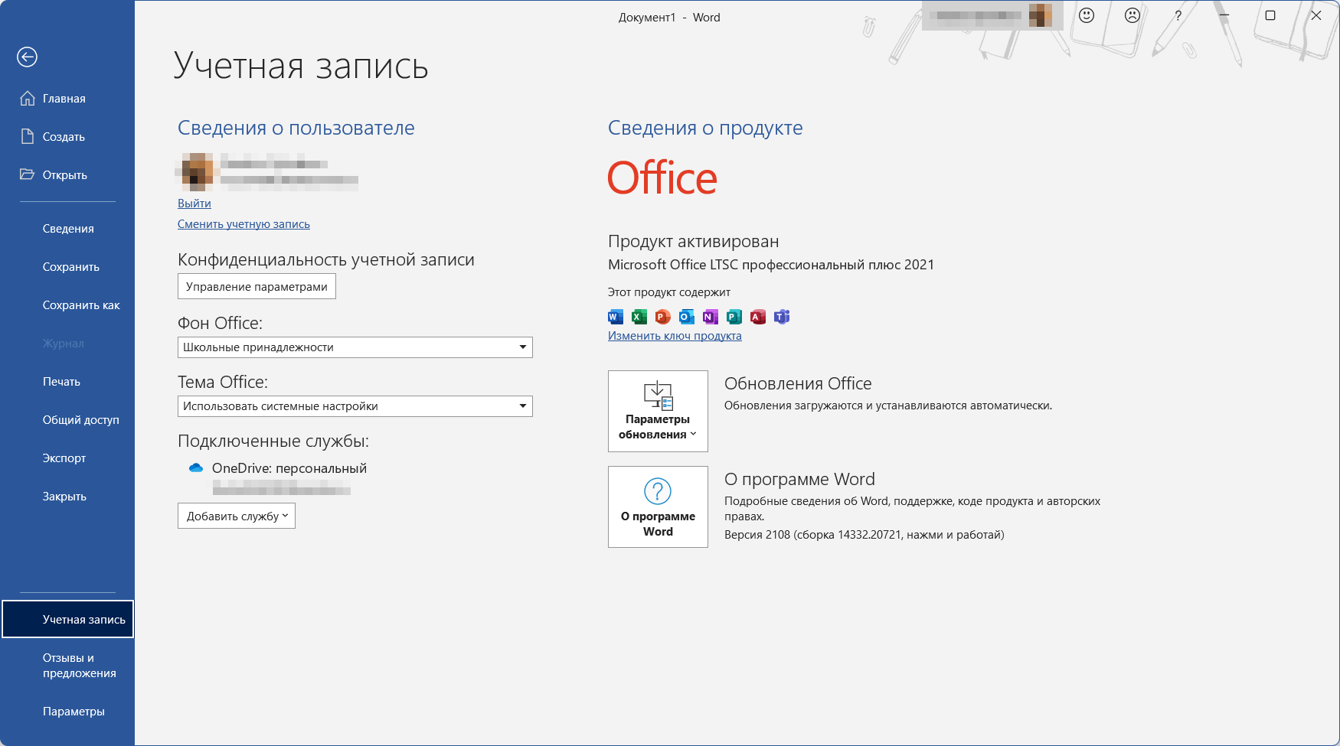
Task: Click the 'Обновления Office' heading
Action: point(798,383)
